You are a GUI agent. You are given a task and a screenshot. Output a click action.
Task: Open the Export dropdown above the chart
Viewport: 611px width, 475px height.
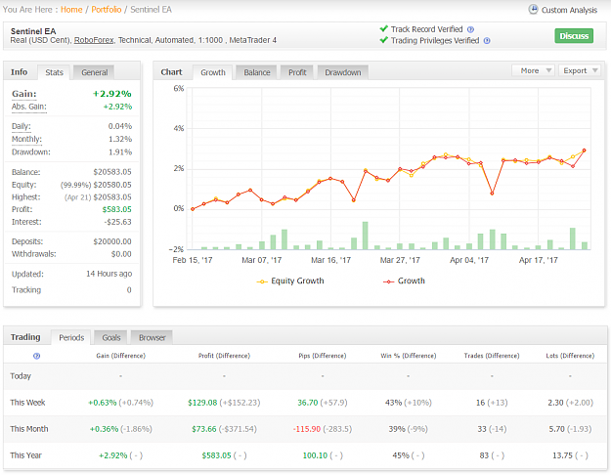(x=579, y=70)
